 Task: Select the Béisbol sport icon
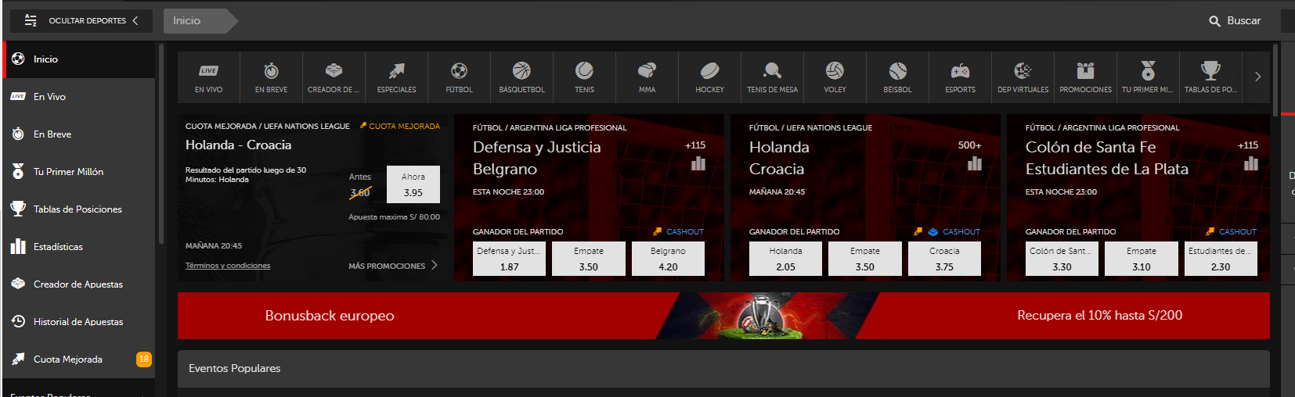point(897,77)
